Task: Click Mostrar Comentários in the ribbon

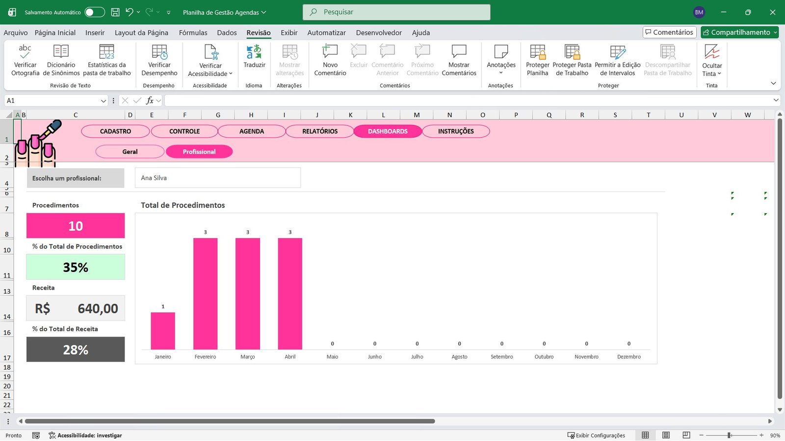Action: [459, 61]
